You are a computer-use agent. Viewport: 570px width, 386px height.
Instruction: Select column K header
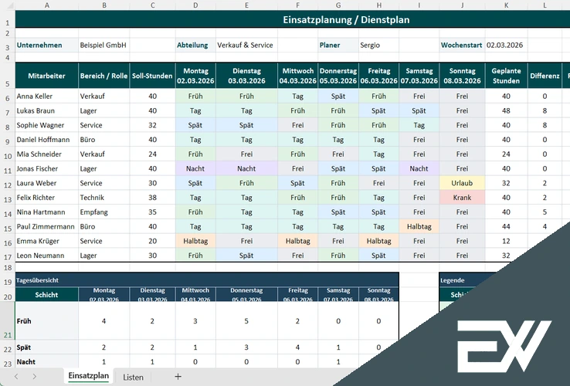pos(506,5)
